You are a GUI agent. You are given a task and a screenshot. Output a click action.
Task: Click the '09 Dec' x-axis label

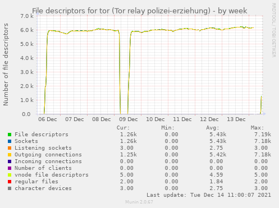[x=129, y=119]
